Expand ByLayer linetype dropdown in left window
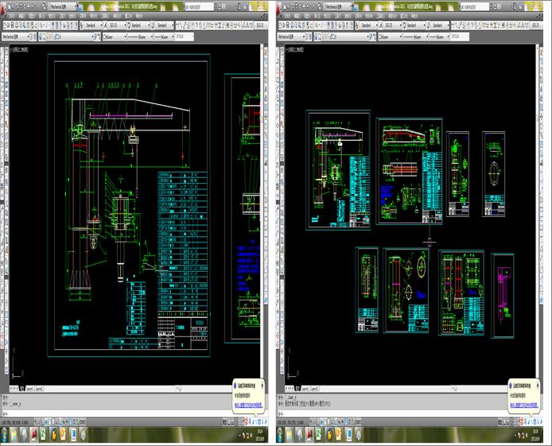Image resolution: width=552 pixels, height=446 pixels. 152,37
